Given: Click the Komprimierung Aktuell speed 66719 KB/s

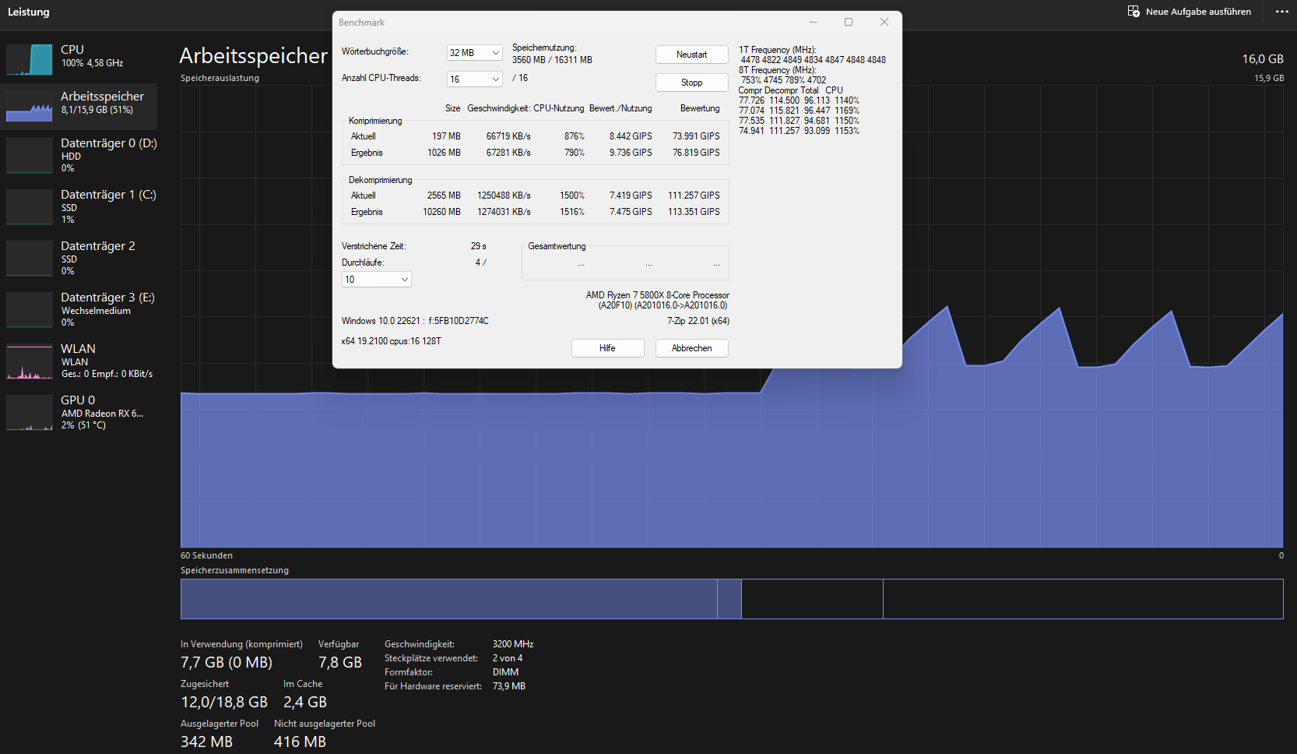Looking at the screenshot, I should 508,136.
